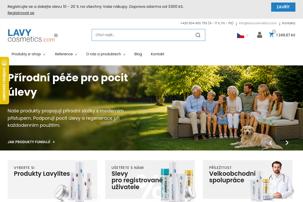
Task: Open the Produkty Lavylites tile
Action: (53, 180)
